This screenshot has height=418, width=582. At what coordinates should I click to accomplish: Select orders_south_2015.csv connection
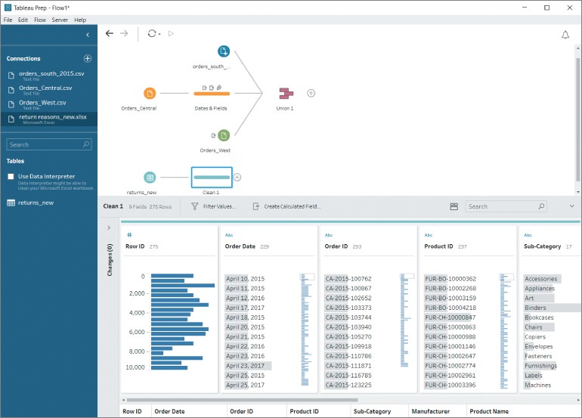pyautogui.click(x=49, y=76)
